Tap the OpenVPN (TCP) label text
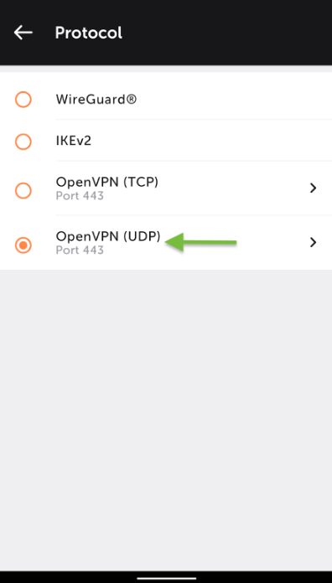 (x=107, y=183)
